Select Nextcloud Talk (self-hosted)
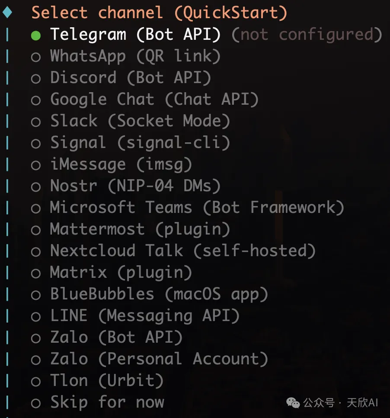The height and width of the screenshot is (418, 390). pyautogui.click(x=182, y=251)
